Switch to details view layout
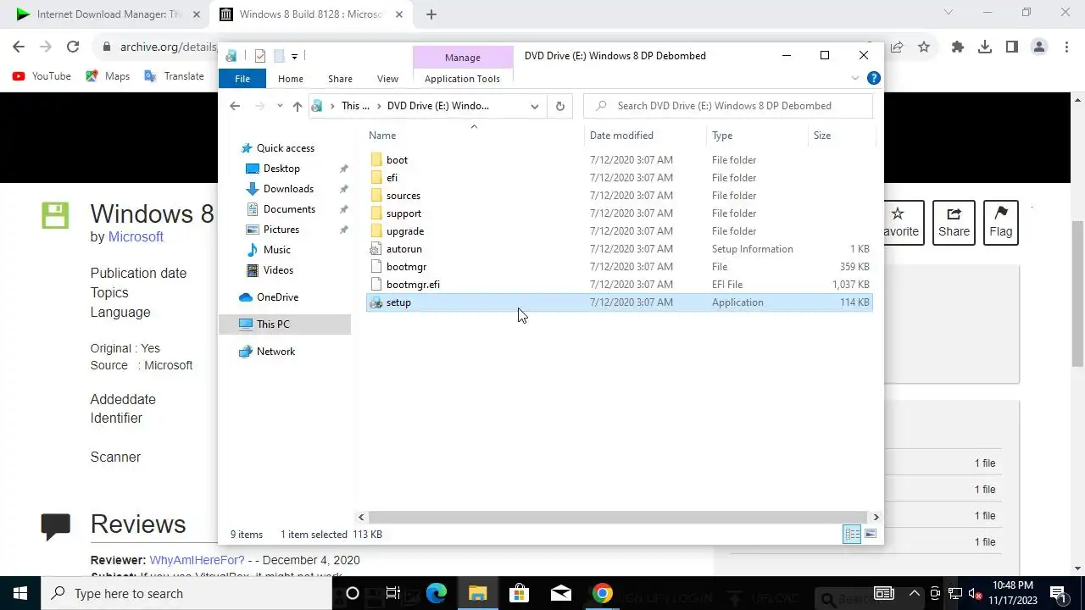Screen dimensions: 1085x610 852,534
